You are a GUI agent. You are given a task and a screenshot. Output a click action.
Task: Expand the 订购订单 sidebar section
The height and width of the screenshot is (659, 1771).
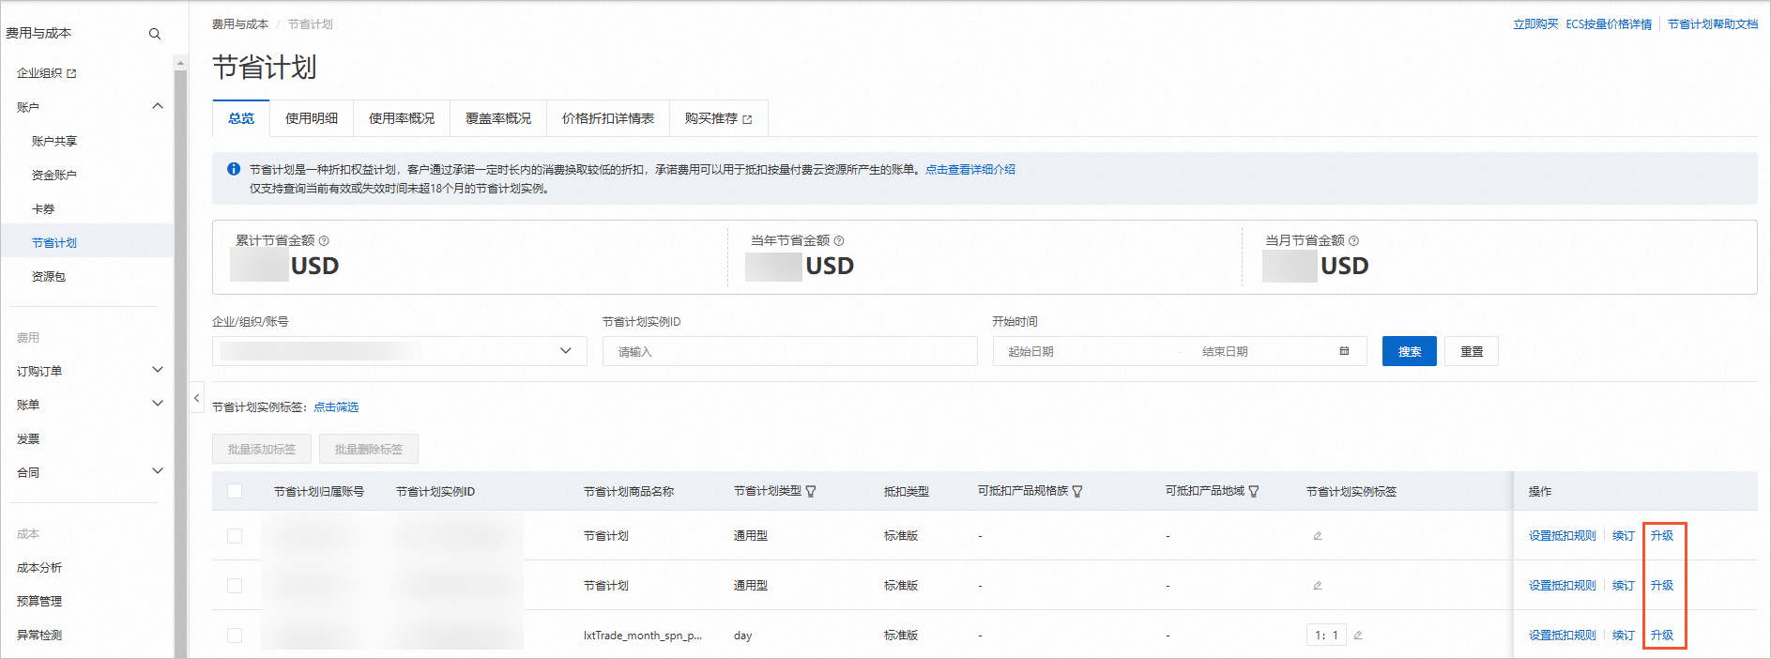(158, 370)
